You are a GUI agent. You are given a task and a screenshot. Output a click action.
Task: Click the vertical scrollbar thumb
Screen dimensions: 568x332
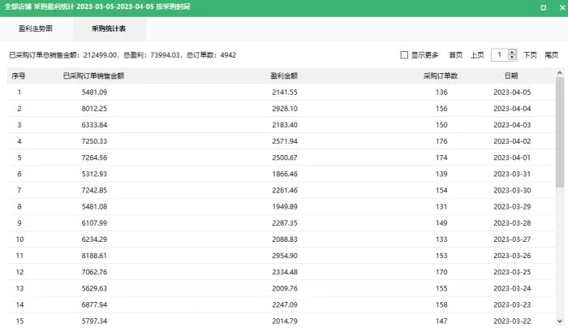(x=560, y=132)
